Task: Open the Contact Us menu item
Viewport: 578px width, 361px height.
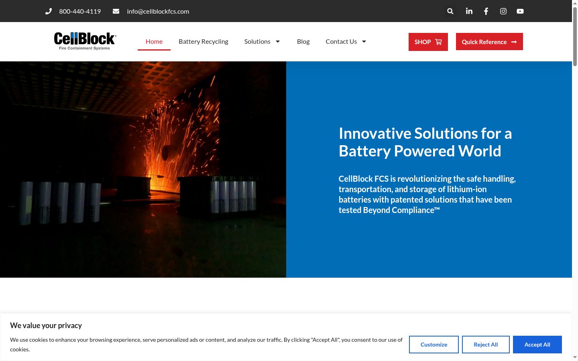Action: (x=341, y=41)
